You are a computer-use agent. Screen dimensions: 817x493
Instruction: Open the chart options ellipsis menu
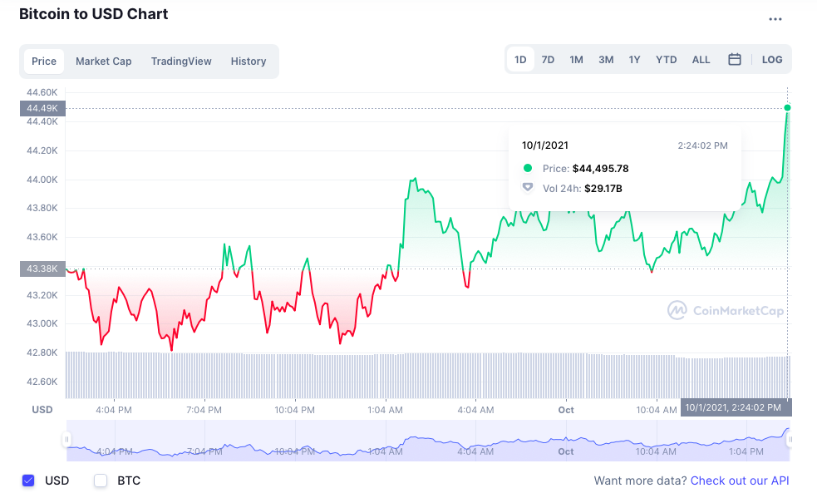pos(775,18)
